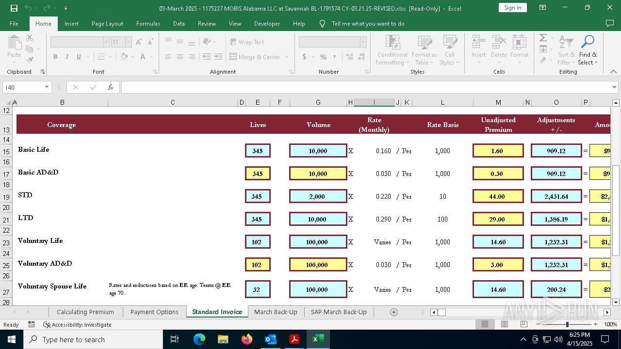Screen dimensions: 621x349
Task: Open Cell Styles gallery
Action: 450,50
